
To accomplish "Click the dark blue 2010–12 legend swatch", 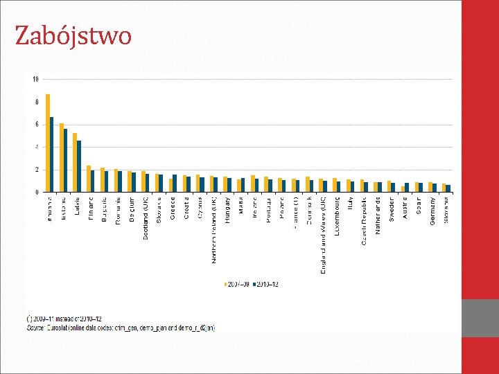I will click(x=254, y=285).
